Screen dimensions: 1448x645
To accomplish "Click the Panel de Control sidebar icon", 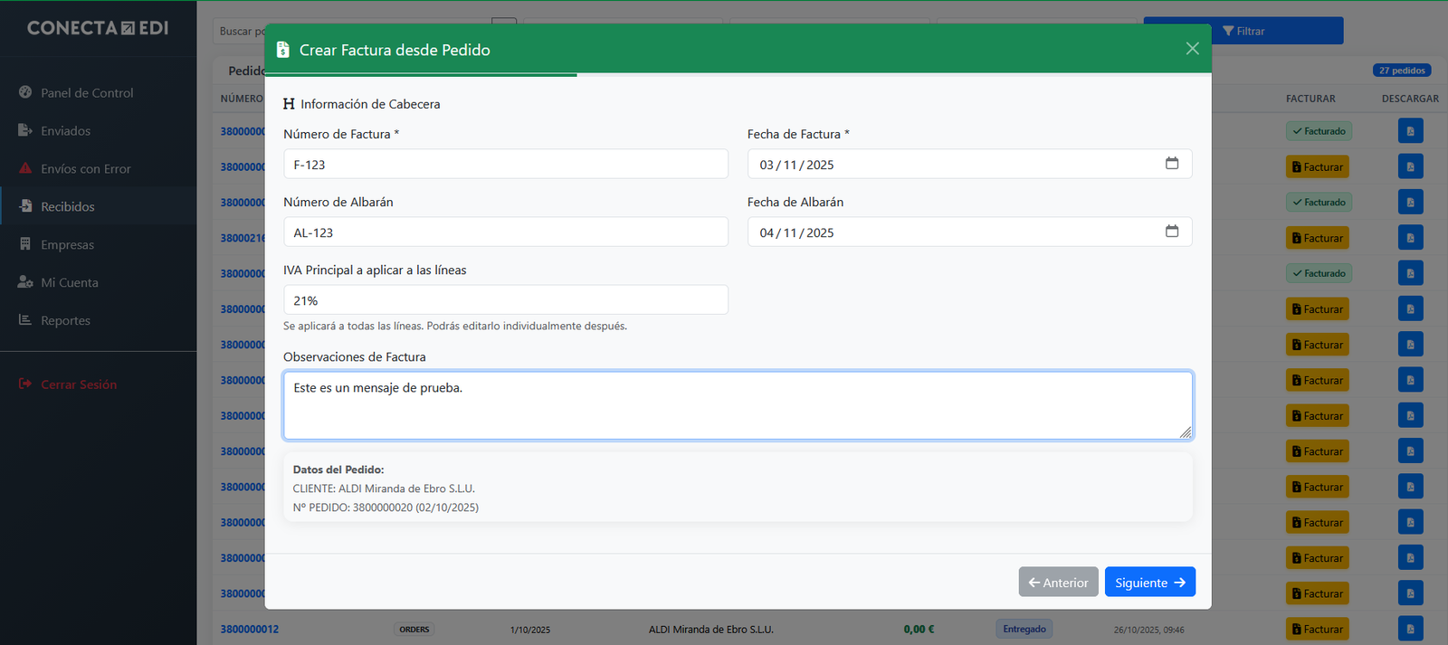I will (x=25, y=92).
